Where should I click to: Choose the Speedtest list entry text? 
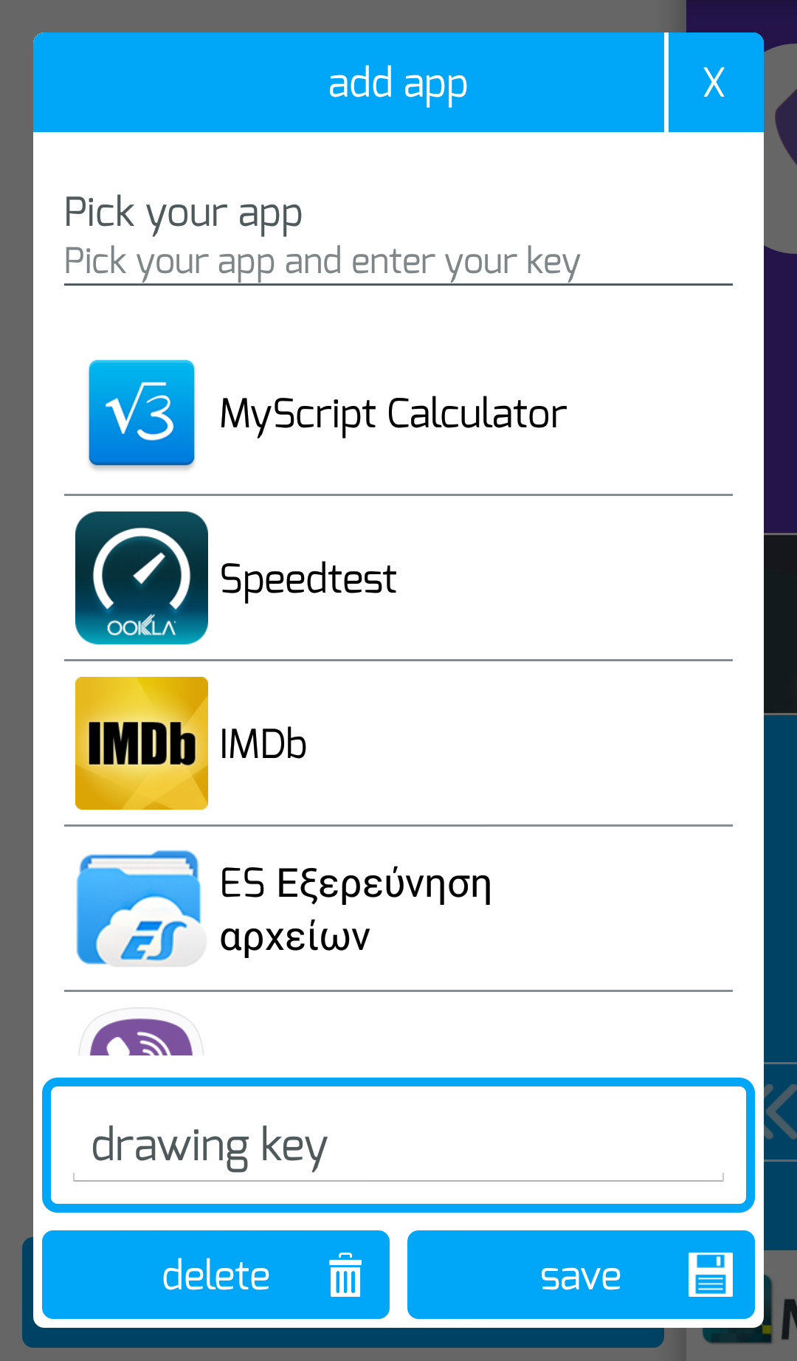coord(308,579)
